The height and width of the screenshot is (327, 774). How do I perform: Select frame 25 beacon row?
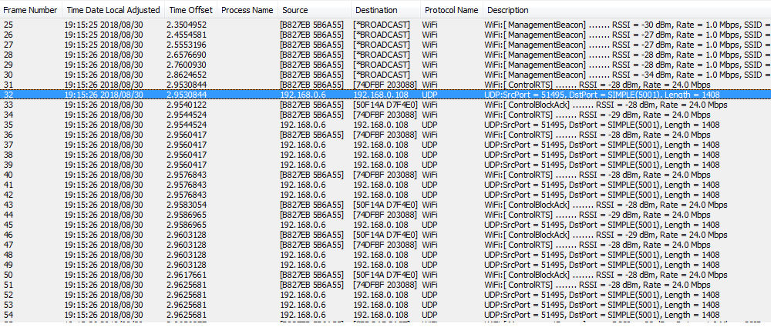[308, 25]
